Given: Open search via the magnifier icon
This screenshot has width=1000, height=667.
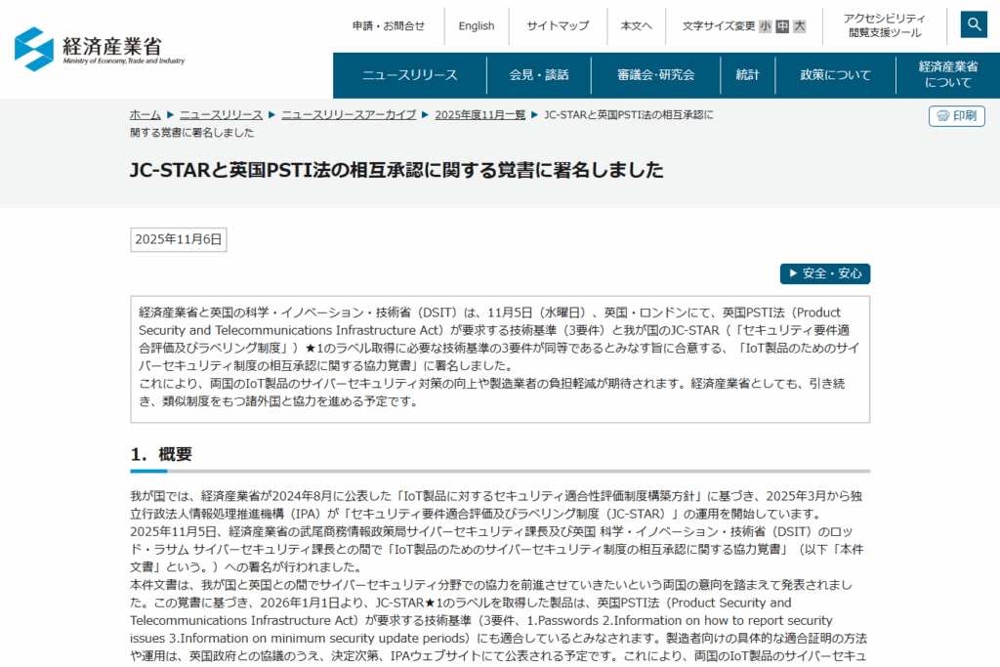Looking at the screenshot, I should point(973,23).
